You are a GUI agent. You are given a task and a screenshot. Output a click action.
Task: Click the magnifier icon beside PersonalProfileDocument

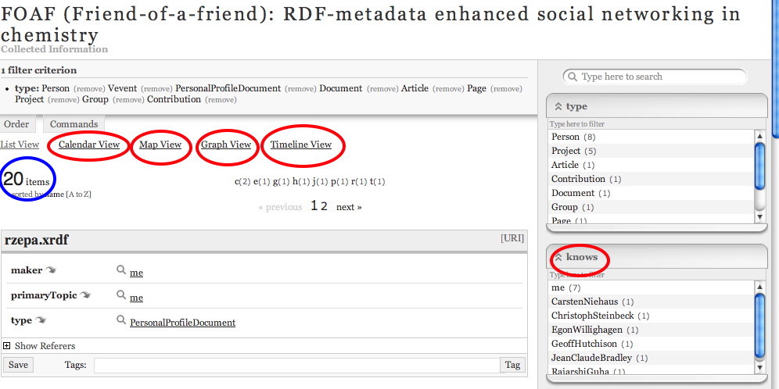(x=121, y=320)
